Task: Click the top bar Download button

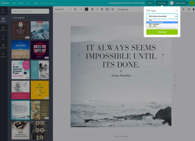Action: [162, 3]
